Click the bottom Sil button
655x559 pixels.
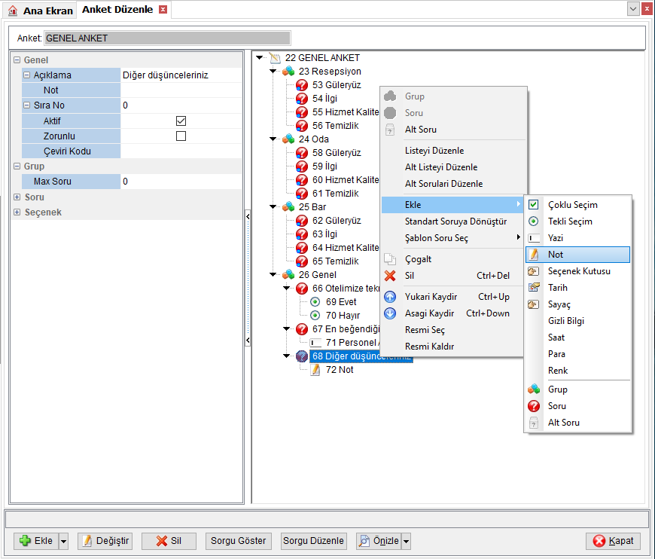point(169,541)
